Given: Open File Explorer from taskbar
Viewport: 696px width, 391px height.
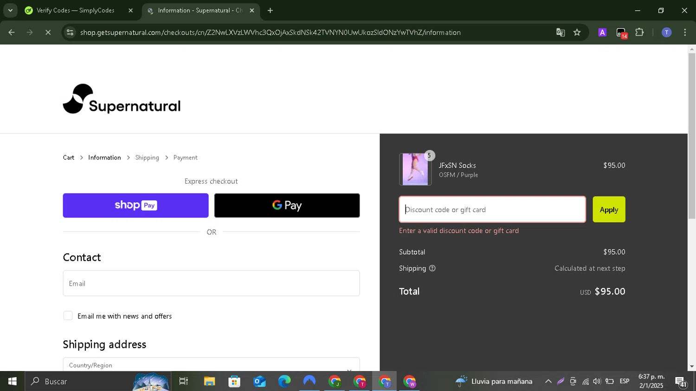Looking at the screenshot, I should (x=209, y=381).
